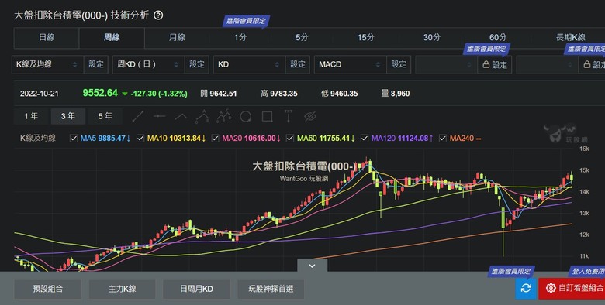
Task: Click the MA120 11124.08 value label
Action: (x=402, y=139)
